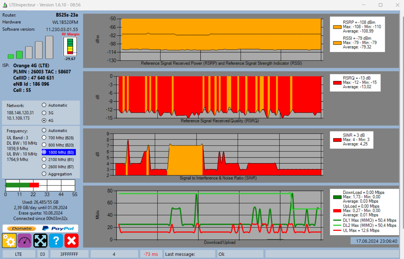Click the RSSI orange legend swatch
The height and width of the screenshot is (259, 404).
(x=337, y=43)
